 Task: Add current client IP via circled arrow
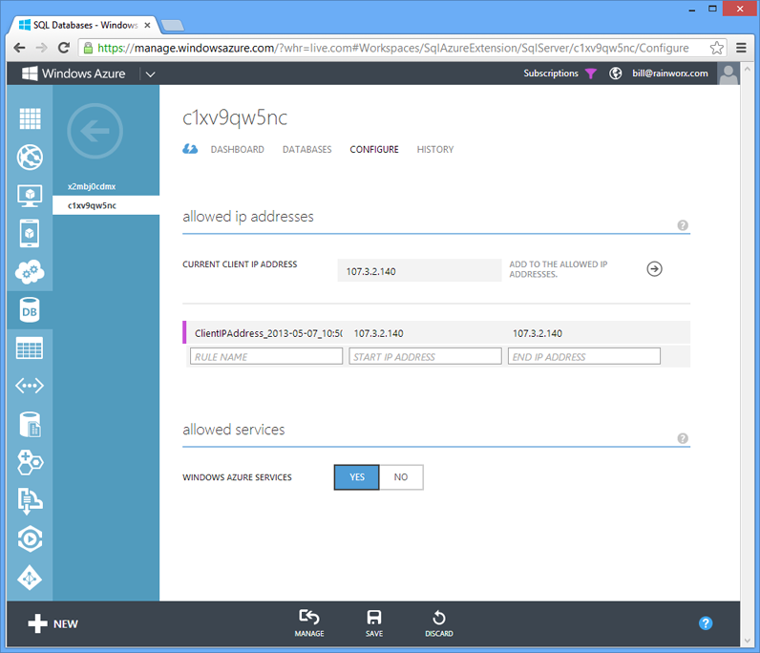click(654, 268)
